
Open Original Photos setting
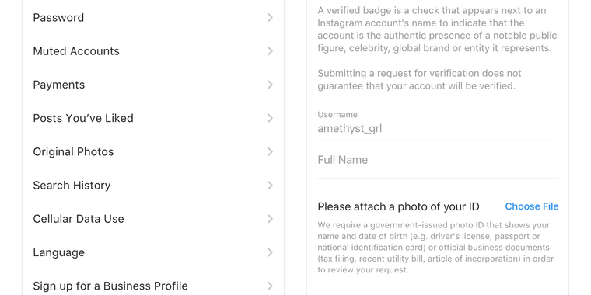coord(152,151)
